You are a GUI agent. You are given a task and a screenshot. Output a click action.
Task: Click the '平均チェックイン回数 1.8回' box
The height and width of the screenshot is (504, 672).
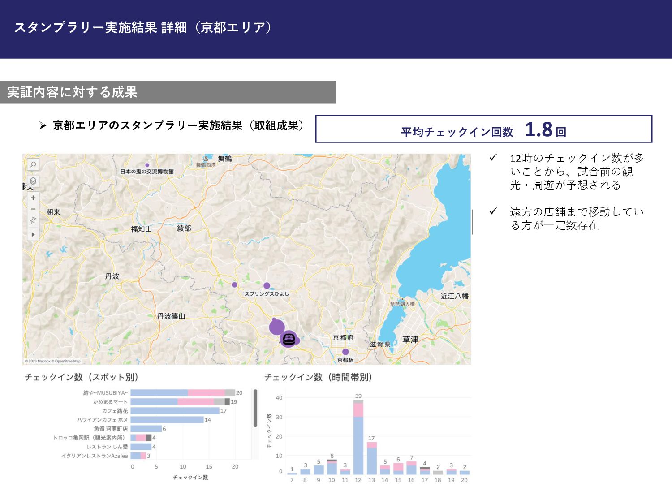pos(484,129)
